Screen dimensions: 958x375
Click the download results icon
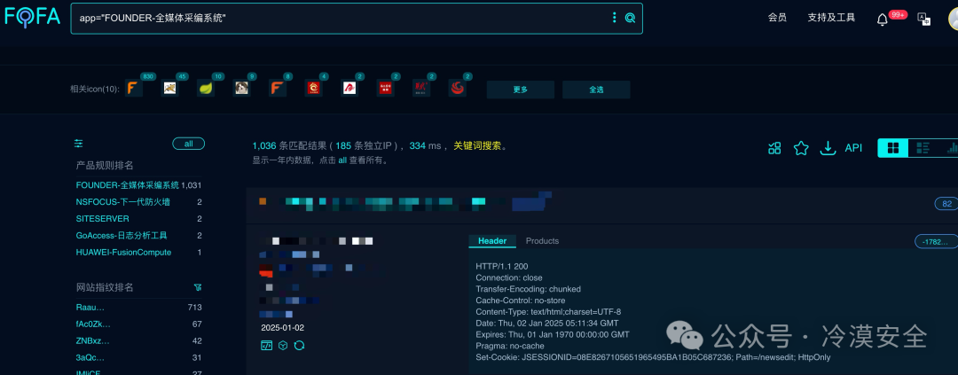coord(828,148)
